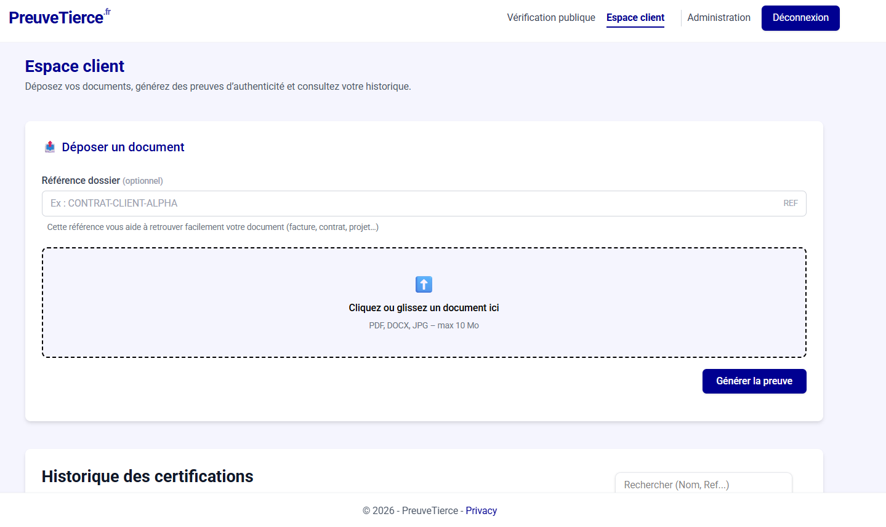Screen dimensions: 886x527
Task: Switch to the Vérification publique section
Action: [x=550, y=17]
